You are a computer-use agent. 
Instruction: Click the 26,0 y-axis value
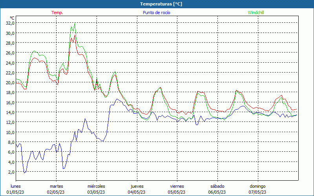click(x=10, y=53)
